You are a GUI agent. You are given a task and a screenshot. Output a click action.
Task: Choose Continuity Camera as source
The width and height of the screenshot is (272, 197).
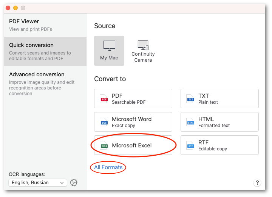143,51
